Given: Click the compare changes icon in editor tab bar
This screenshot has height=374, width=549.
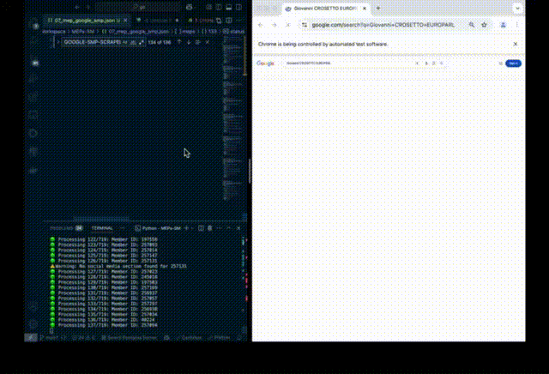Looking at the screenshot, I should (219, 21).
